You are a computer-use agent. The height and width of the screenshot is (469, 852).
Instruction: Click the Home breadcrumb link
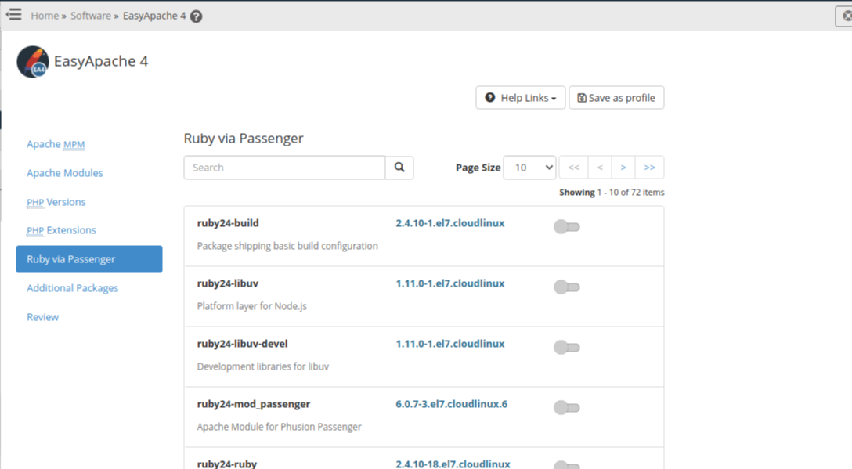click(45, 16)
